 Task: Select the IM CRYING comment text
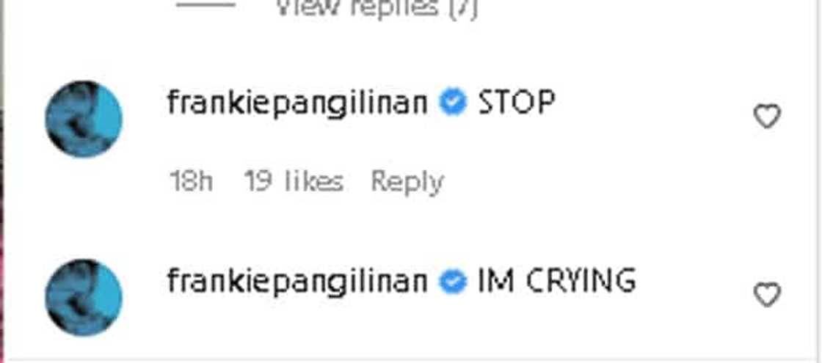(x=557, y=282)
